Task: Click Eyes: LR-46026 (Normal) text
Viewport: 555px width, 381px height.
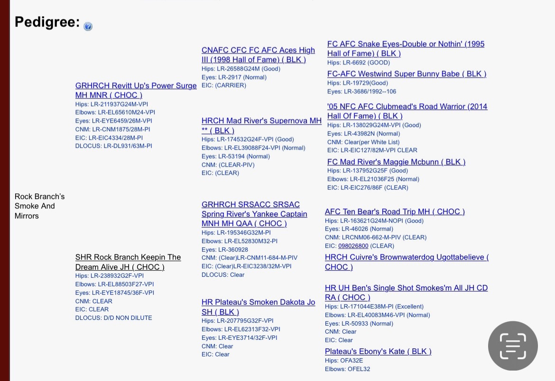Action: tap(359, 229)
